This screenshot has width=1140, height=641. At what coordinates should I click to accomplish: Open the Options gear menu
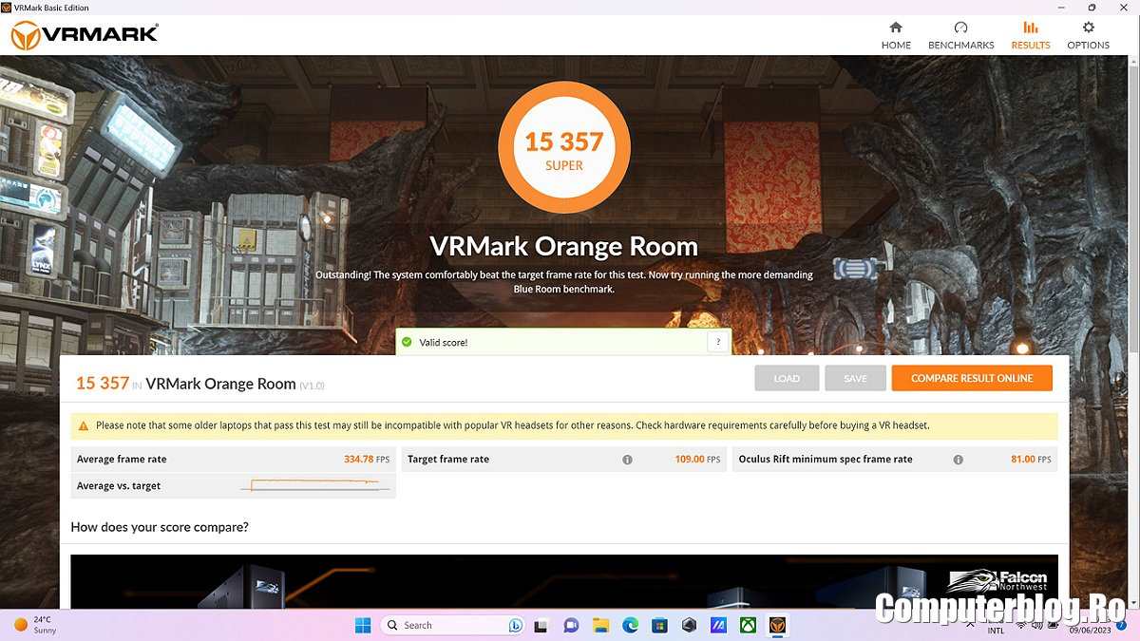coord(1088,35)
